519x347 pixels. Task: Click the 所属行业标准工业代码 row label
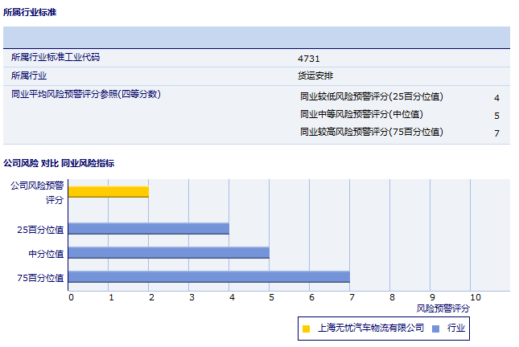coord(56,58)
